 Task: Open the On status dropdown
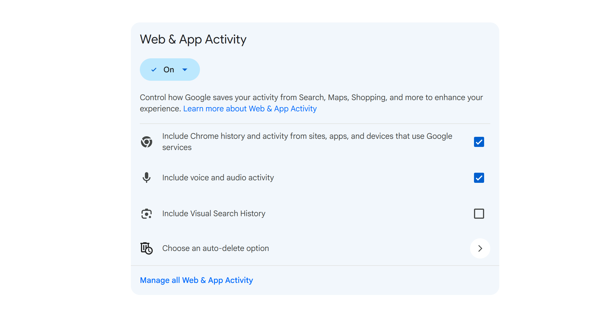click(x=170, y=70)
